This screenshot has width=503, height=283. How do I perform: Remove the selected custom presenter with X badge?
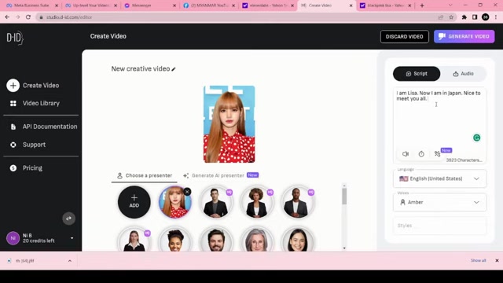[x=187, y=192]
